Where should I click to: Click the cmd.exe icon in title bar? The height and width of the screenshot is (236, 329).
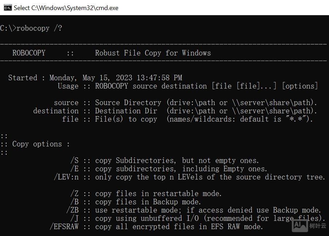pyautogui.click(x=7, y=8)
